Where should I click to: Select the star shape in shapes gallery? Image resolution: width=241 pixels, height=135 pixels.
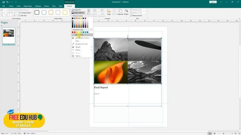[x=14, y=15]
